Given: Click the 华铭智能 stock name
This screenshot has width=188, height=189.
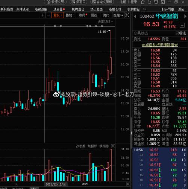Looking at the screenshot, I should click(167, 16).
